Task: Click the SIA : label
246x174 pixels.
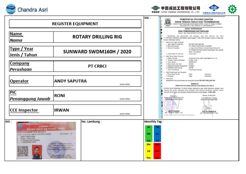Action: coord(147,18)
